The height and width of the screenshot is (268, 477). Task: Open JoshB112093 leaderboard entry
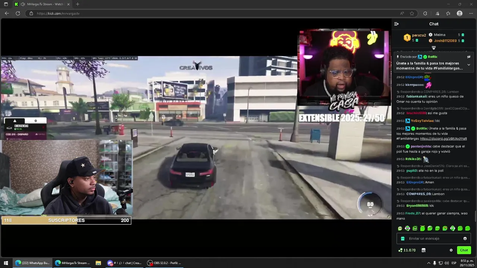coord(446,41)
